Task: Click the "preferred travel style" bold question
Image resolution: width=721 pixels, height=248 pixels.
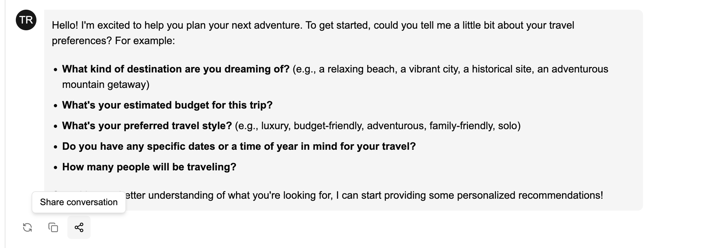Action: point(147,126)
